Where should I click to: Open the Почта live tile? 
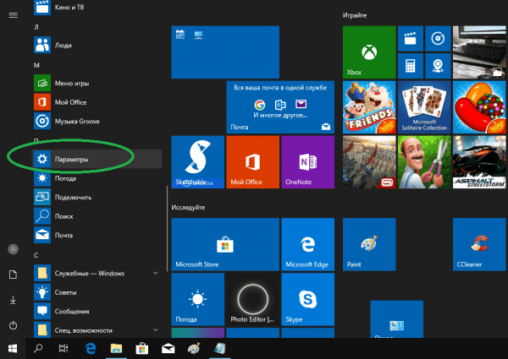[280, 107]
